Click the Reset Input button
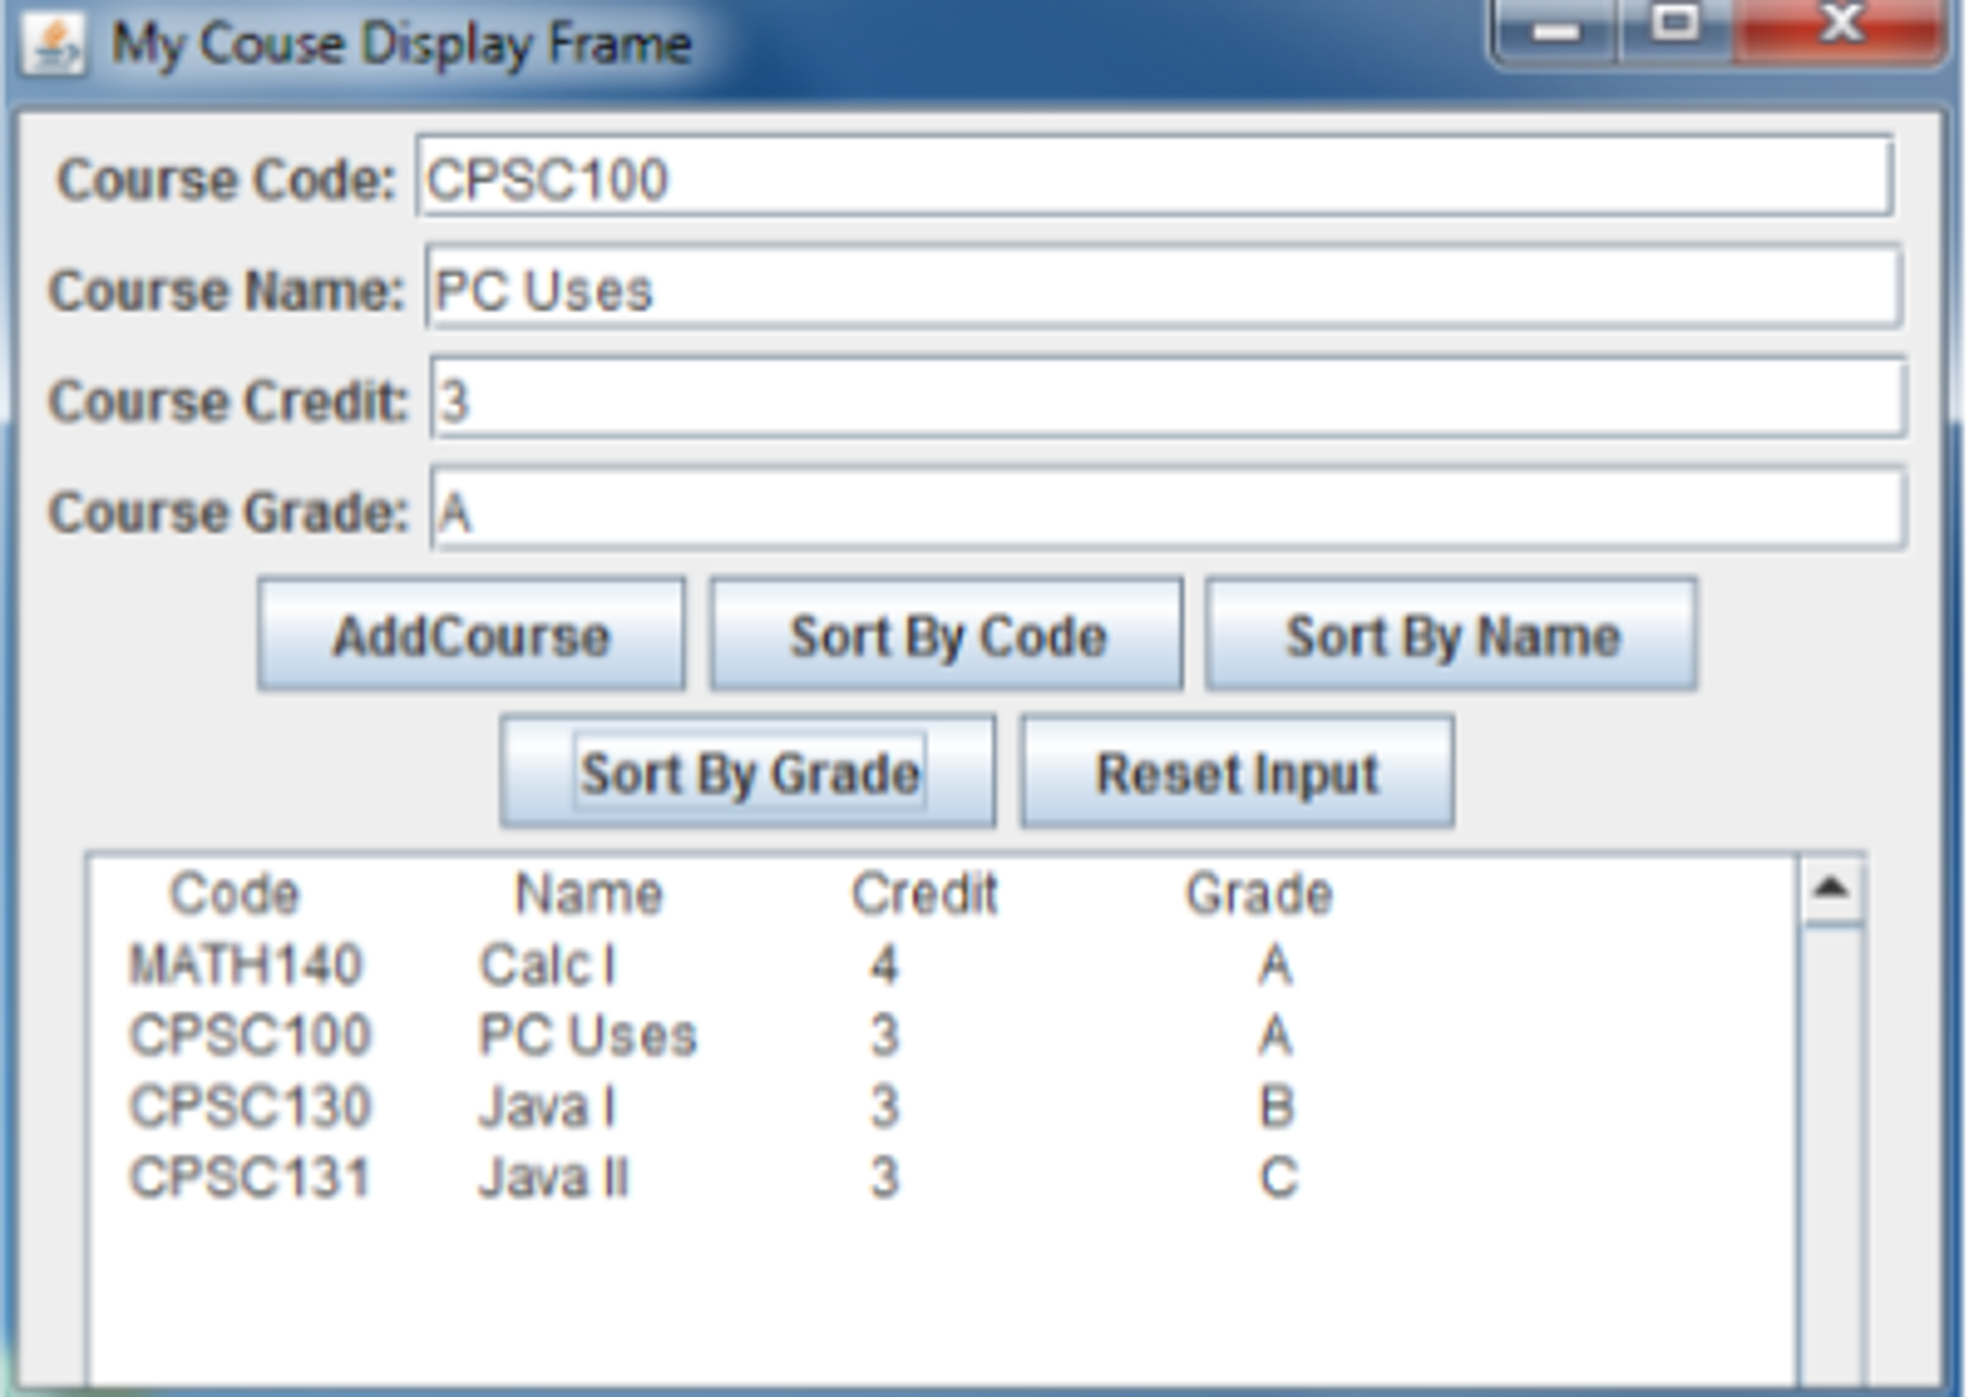1974x1397 pixels. (1237, 772)
